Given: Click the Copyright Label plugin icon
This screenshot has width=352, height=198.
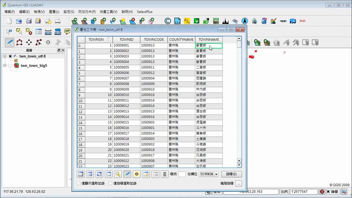Looking at the screenshot, I should point(168,21).
